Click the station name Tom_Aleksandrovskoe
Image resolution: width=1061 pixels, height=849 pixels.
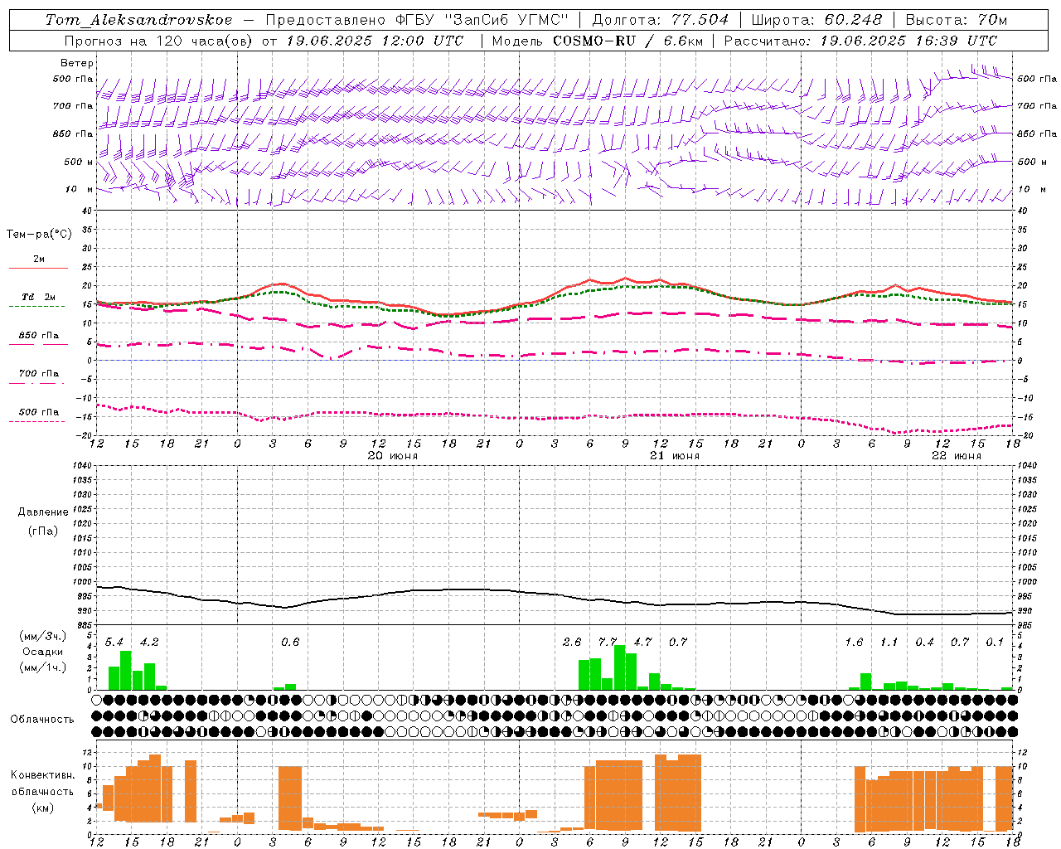[x=139, y=20]
